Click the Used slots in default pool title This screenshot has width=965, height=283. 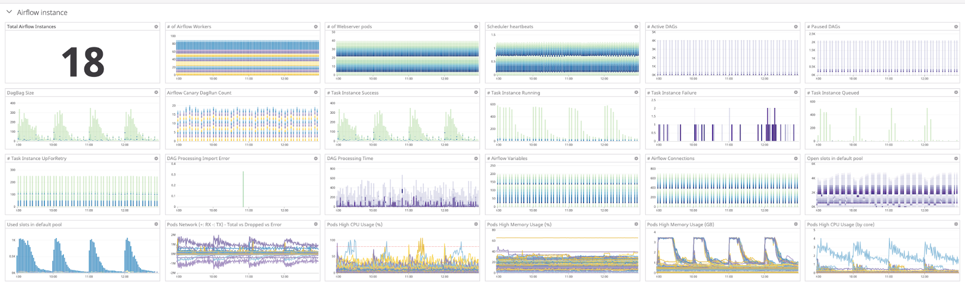click(x=34, y=224)
